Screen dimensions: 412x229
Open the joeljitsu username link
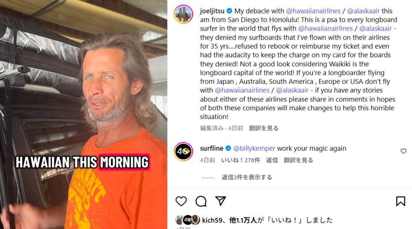[x=212, y=11]
